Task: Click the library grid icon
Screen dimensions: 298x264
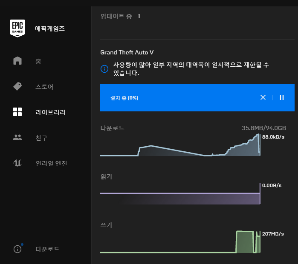Action: [17, 112]
